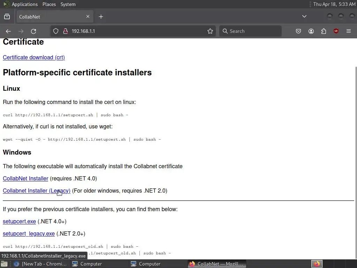
Task: Close the CollabNet tab
Action: 88,16
